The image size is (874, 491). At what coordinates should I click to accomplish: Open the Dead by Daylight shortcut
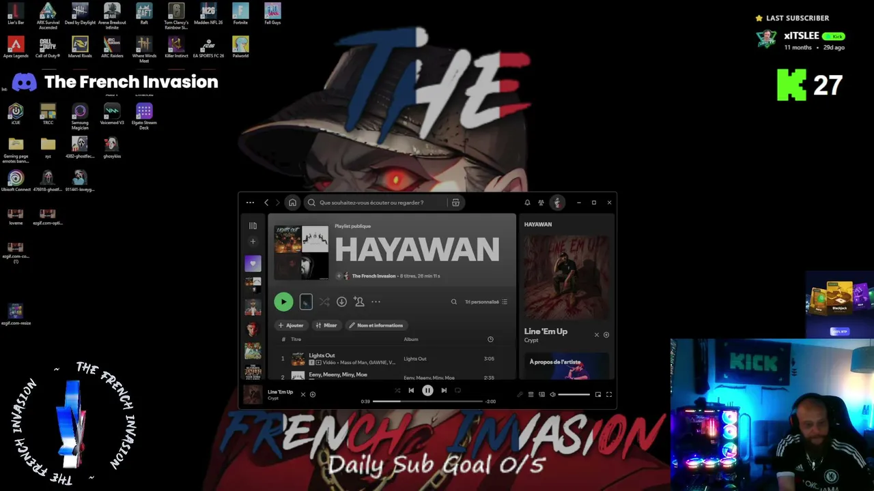click(80, 14)
